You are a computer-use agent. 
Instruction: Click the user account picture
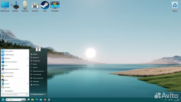[x=38, y=49]
